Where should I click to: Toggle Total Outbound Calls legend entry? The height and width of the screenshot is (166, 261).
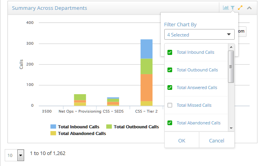pos(132,127)
